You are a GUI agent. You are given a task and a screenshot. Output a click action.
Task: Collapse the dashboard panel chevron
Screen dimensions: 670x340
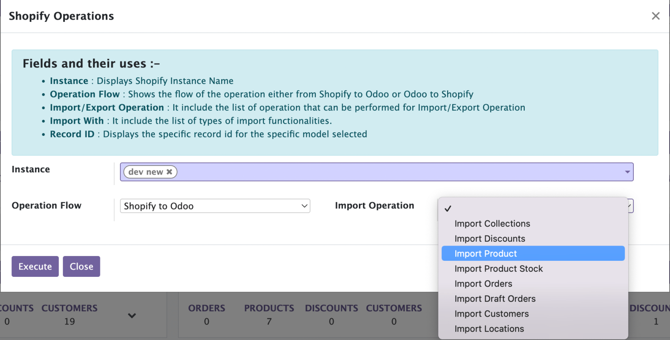(x=132, y=316)
